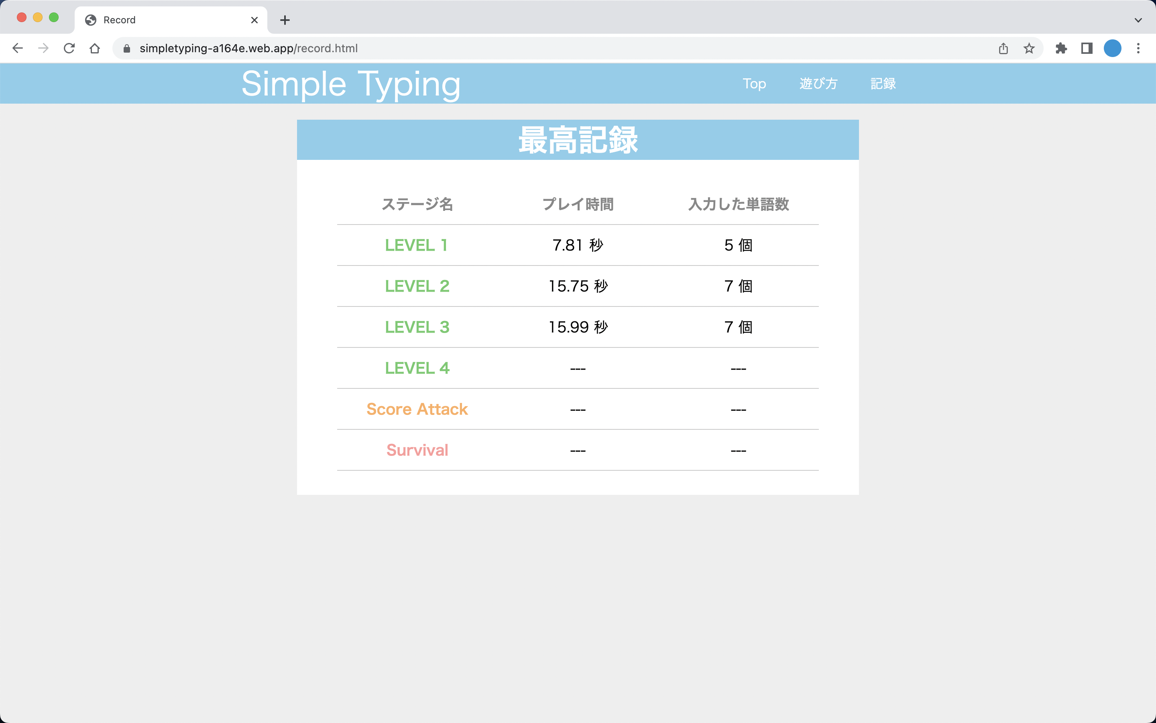Click the site security lock icon
Image resolution: width=1156 pixels, height=723 pixels.
coord(126,48)
